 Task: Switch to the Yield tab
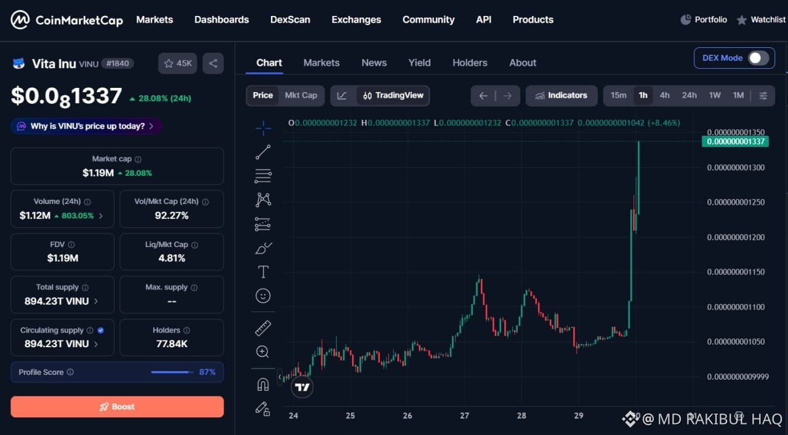[419, 63]
